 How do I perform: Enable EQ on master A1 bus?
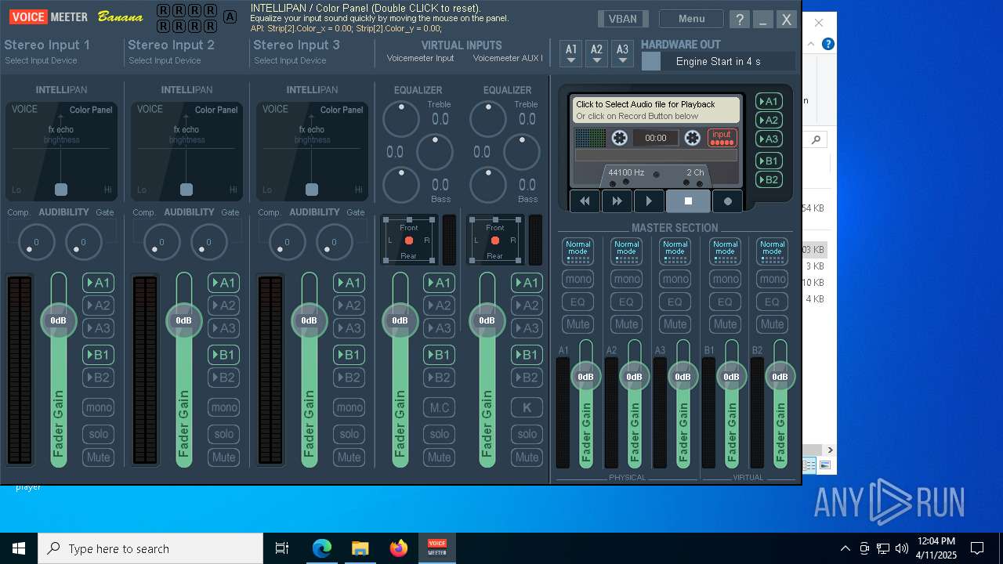[x=578, y=302]
